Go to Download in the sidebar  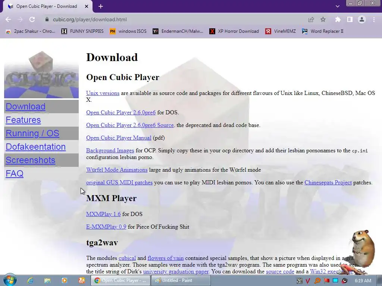tap(26, 107)
